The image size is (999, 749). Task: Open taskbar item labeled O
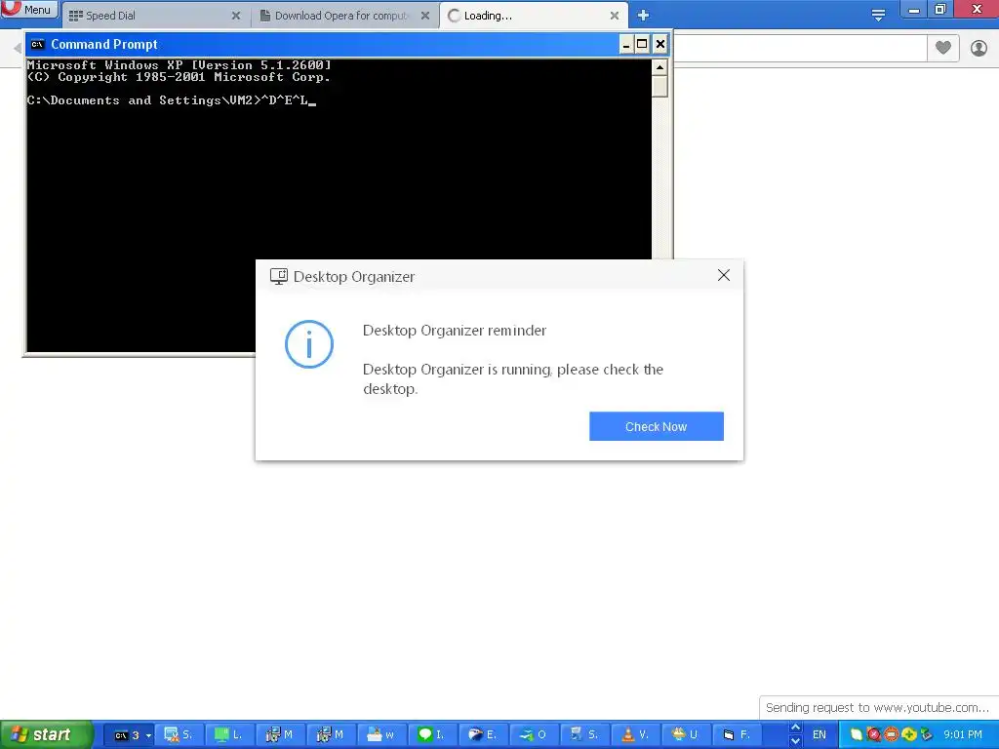pos(534,735)
